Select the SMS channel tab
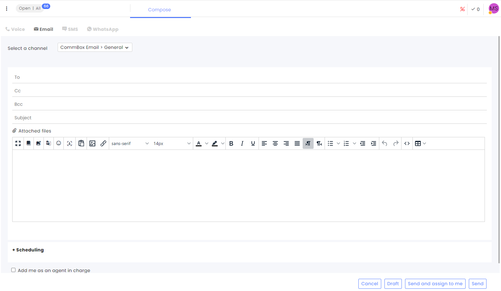The height and width of the screenshot is (291, 501). [70, 29]
